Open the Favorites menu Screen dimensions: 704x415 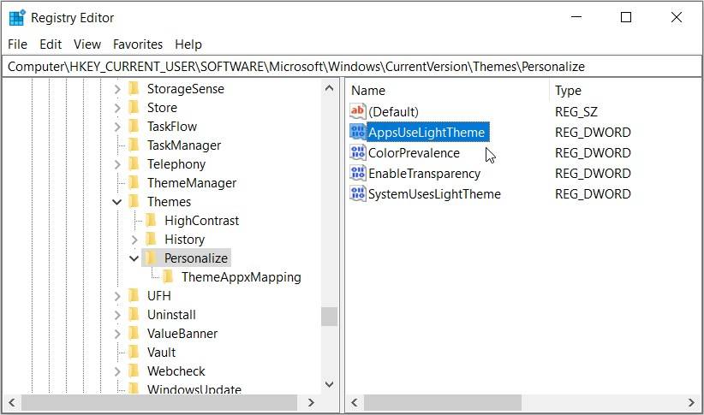(x=138, y=44)
